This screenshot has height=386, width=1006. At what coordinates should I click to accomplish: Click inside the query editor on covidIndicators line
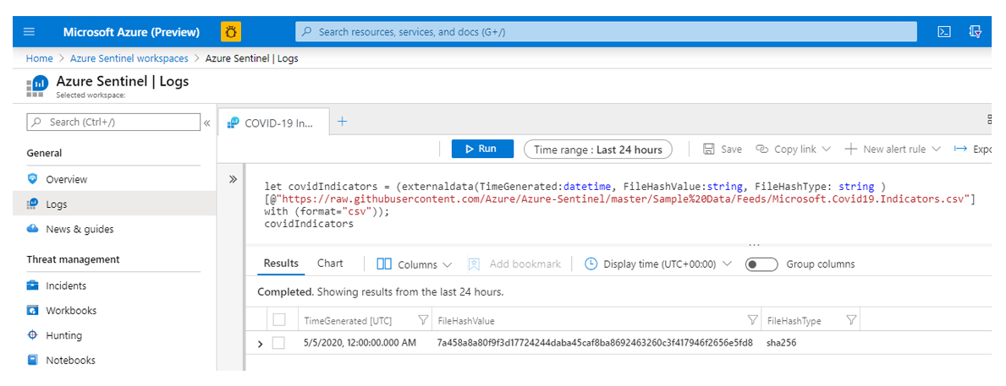(x=309, y=225)
